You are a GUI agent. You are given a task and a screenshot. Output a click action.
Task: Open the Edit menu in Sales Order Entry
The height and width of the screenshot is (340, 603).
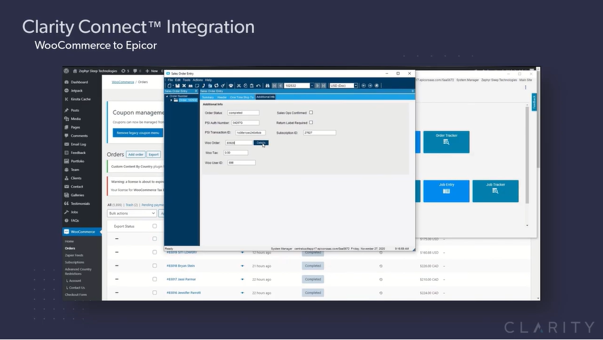(178, 79)
